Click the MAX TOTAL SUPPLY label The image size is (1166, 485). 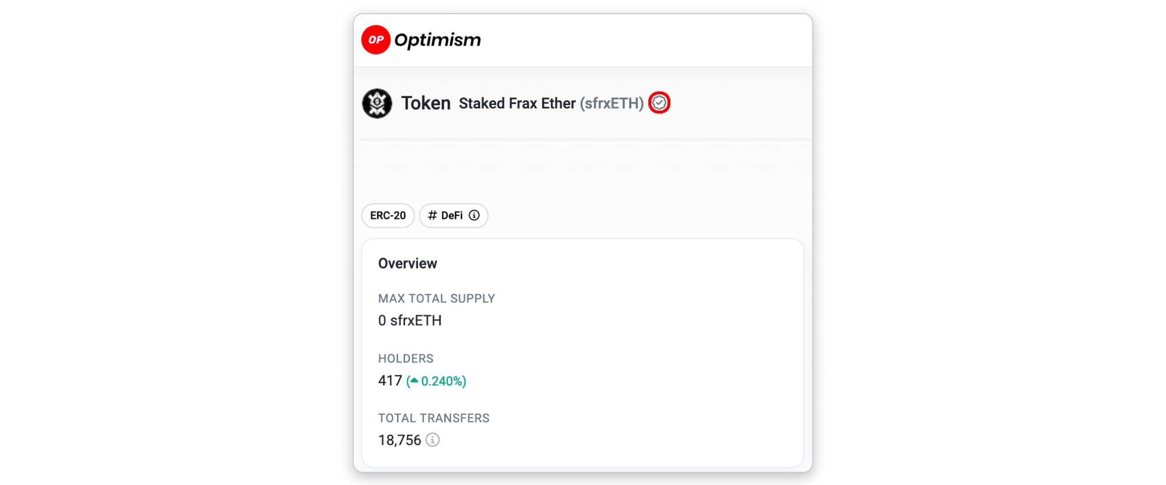point(437,298)
